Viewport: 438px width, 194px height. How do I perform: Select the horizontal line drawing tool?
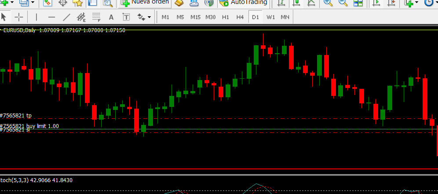tap(51, 17)
